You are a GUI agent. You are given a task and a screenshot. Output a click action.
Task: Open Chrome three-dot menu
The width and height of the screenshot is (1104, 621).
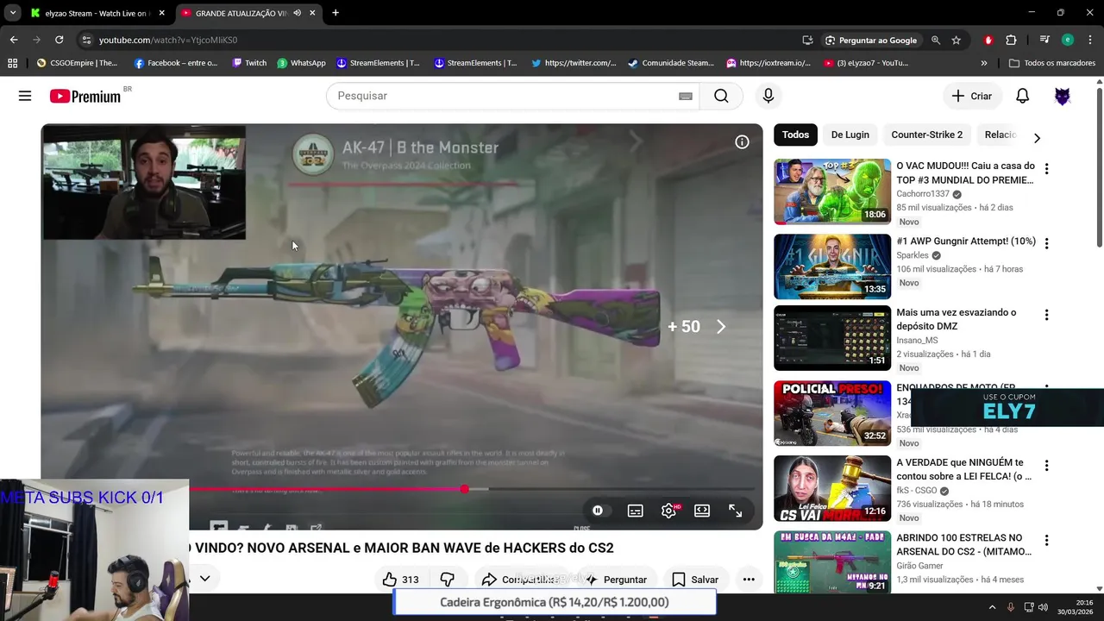(1090, 40)
